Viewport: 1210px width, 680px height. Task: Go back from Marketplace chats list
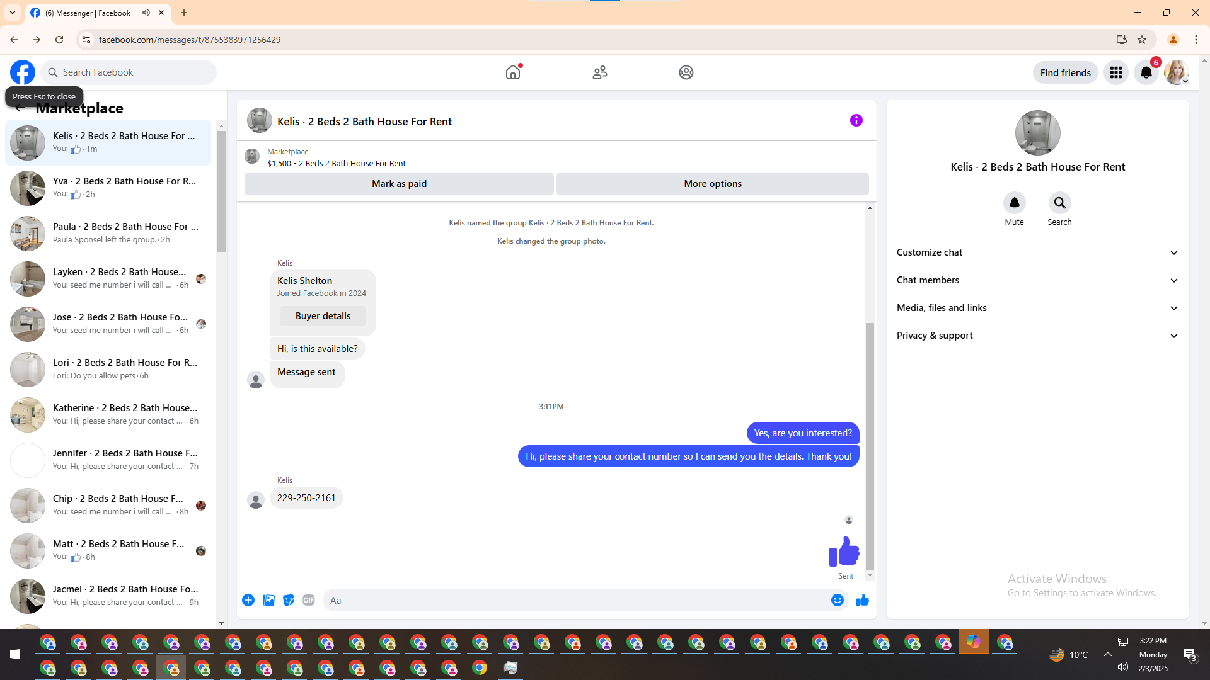click(20, 108)
